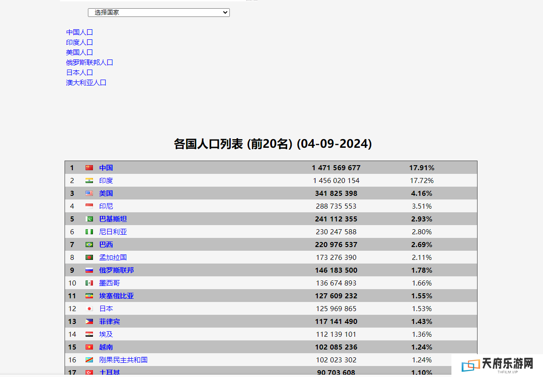Image resolution: width=543 pixels, height=377 pixels.
Task: Click the Egypt flag icon
Action: pyautogui.click(x=89, y=334)
